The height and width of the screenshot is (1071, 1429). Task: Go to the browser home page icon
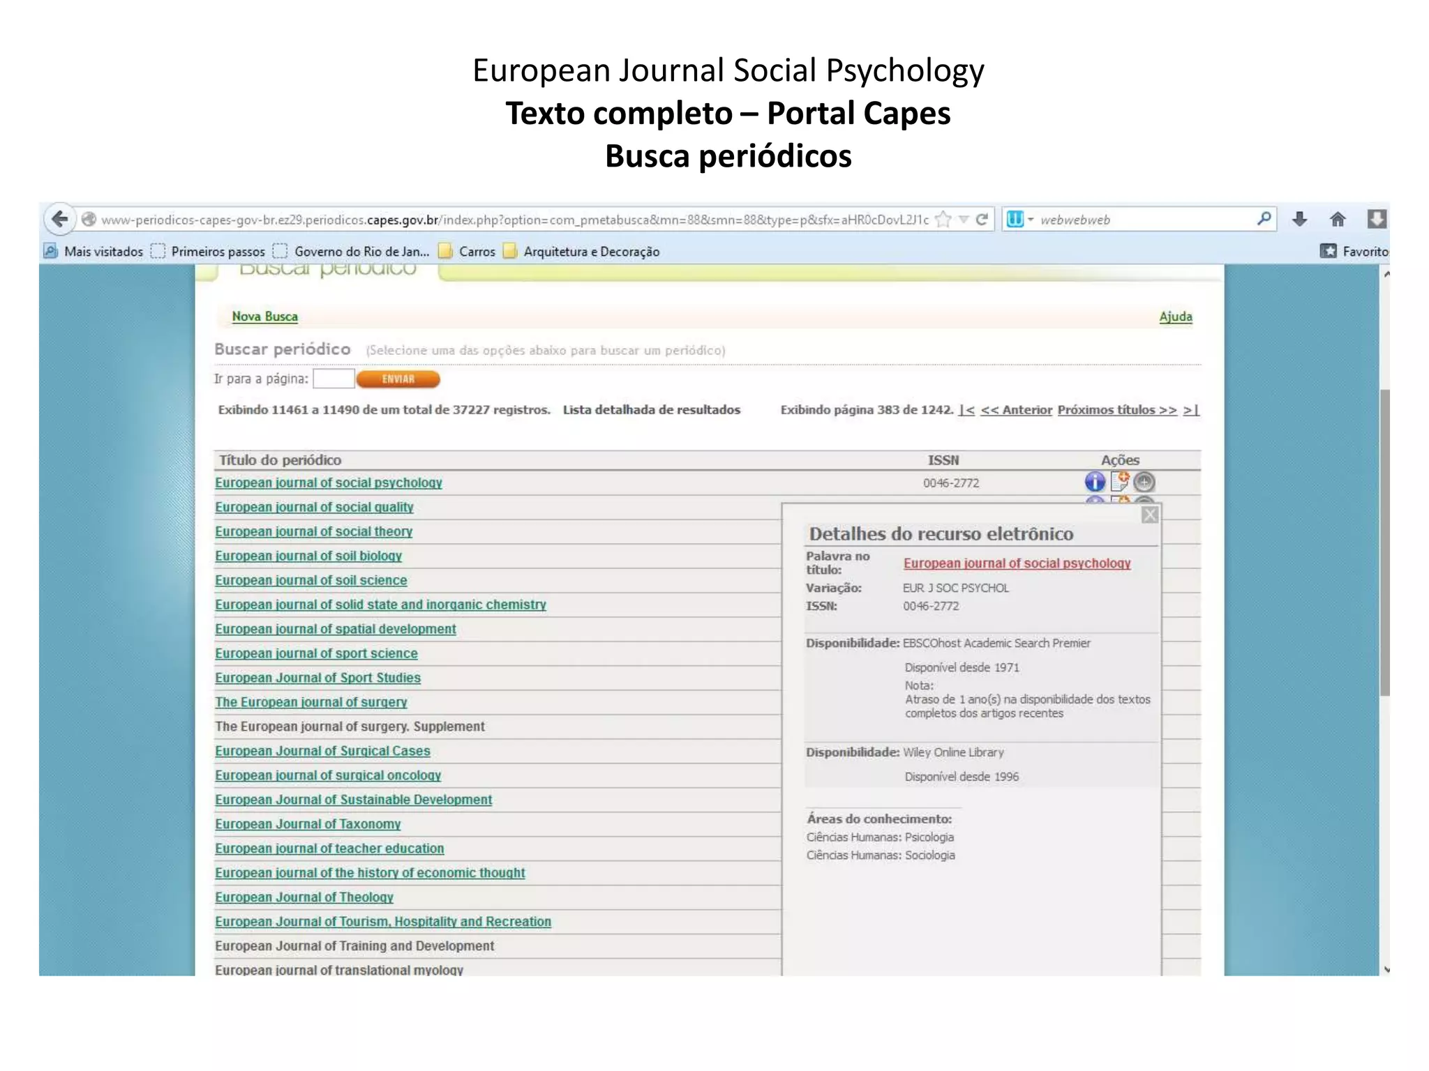pos(1338,220)
